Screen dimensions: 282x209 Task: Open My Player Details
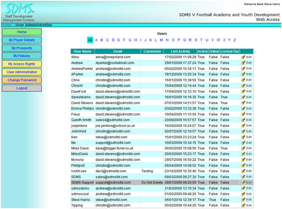22,40
